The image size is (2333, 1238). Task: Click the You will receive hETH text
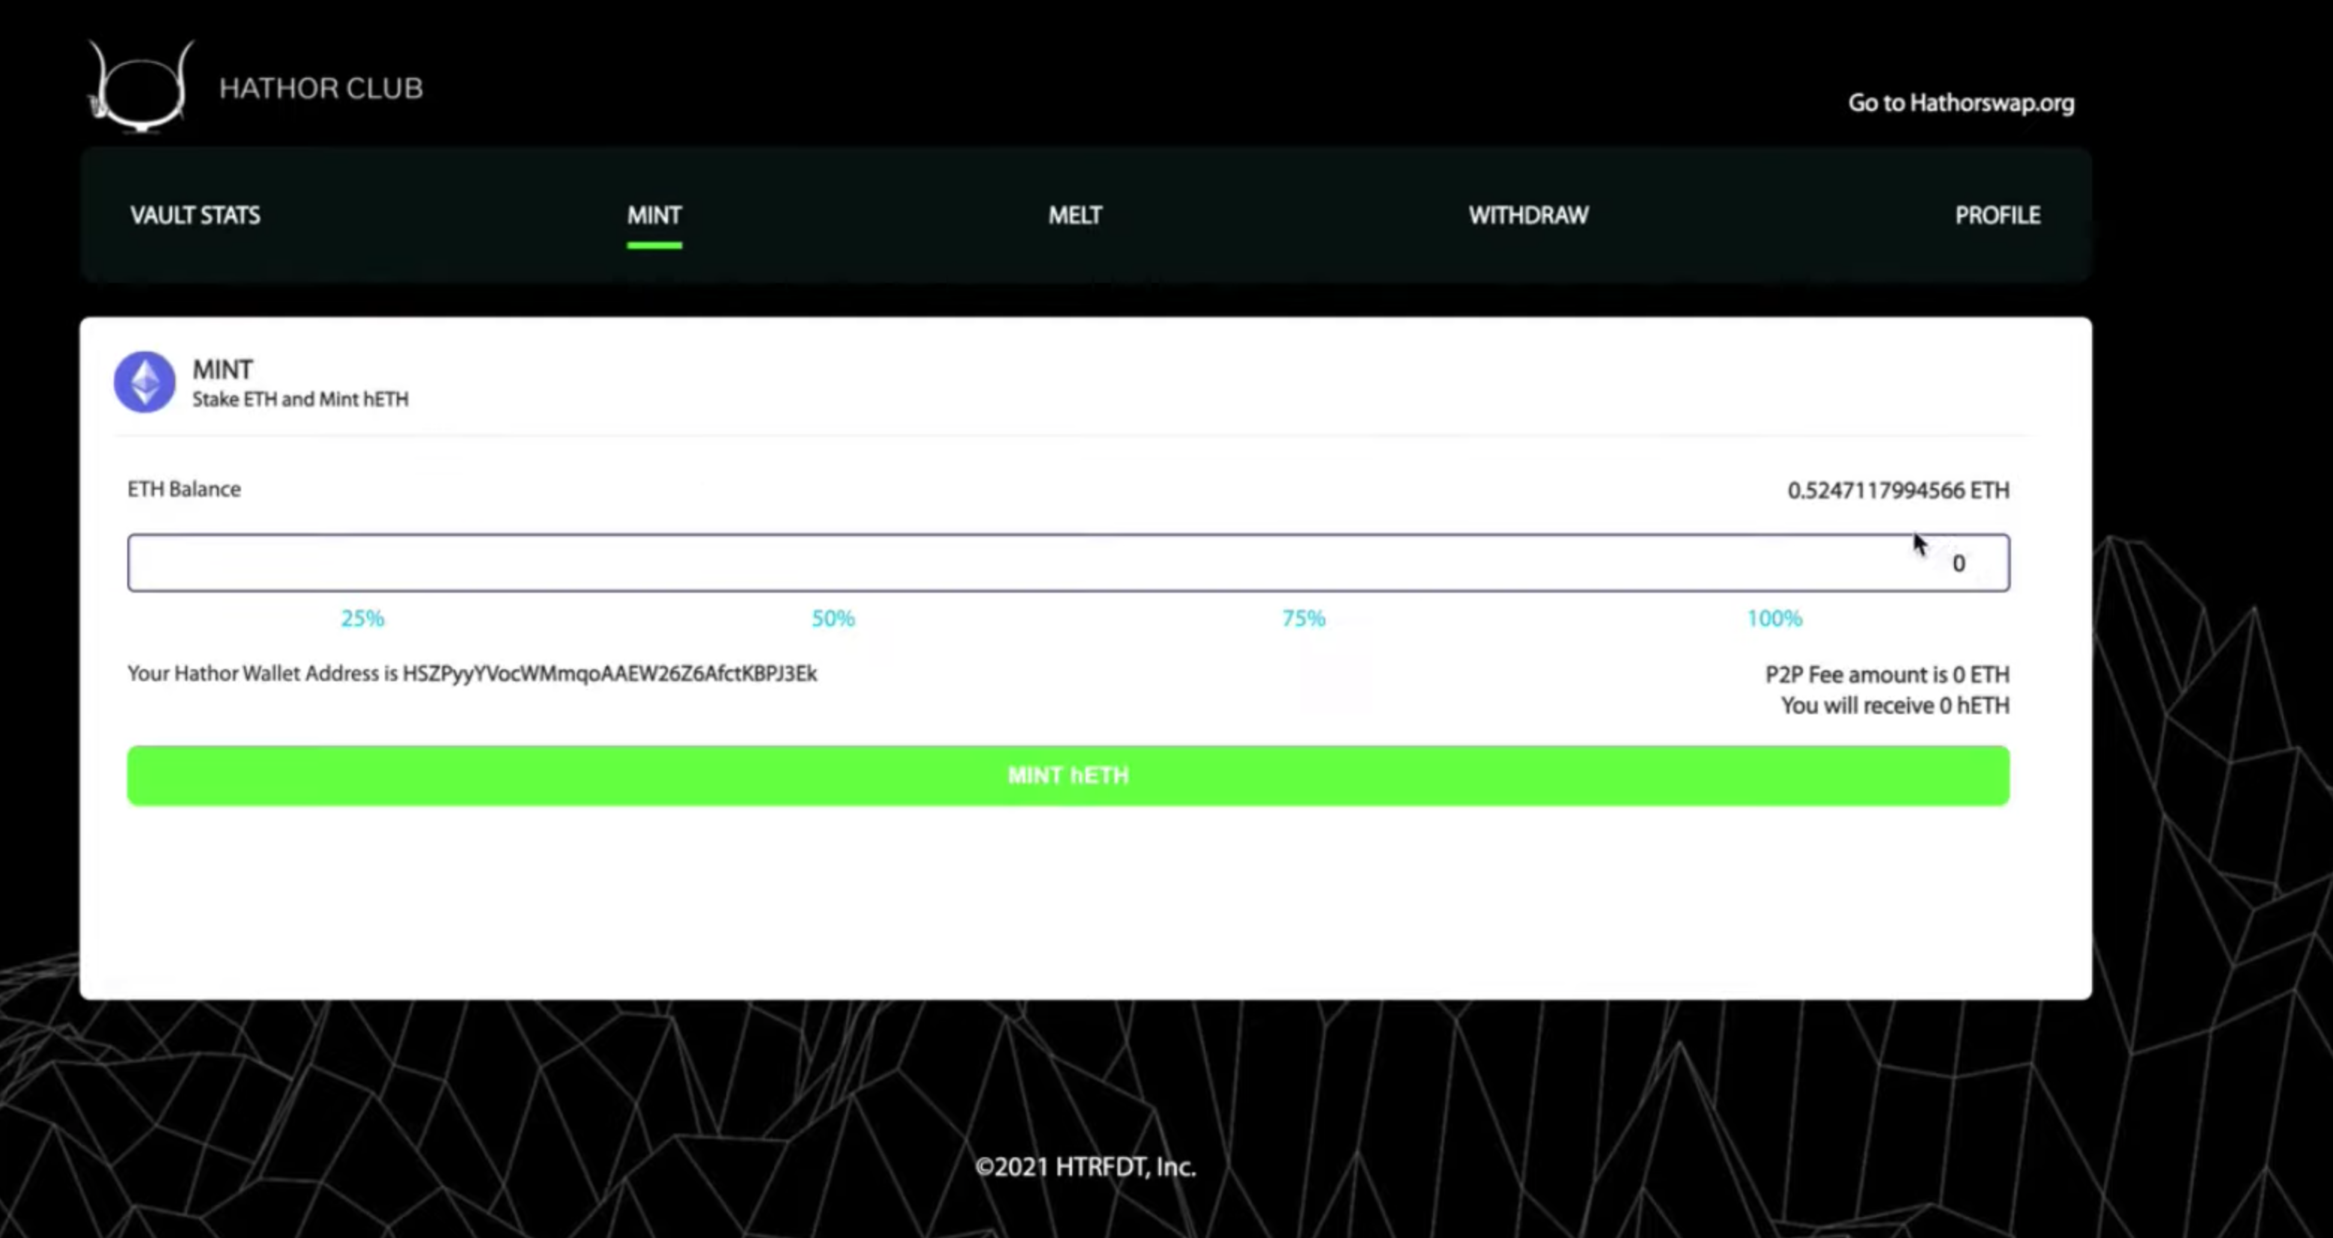[1895, 706]
